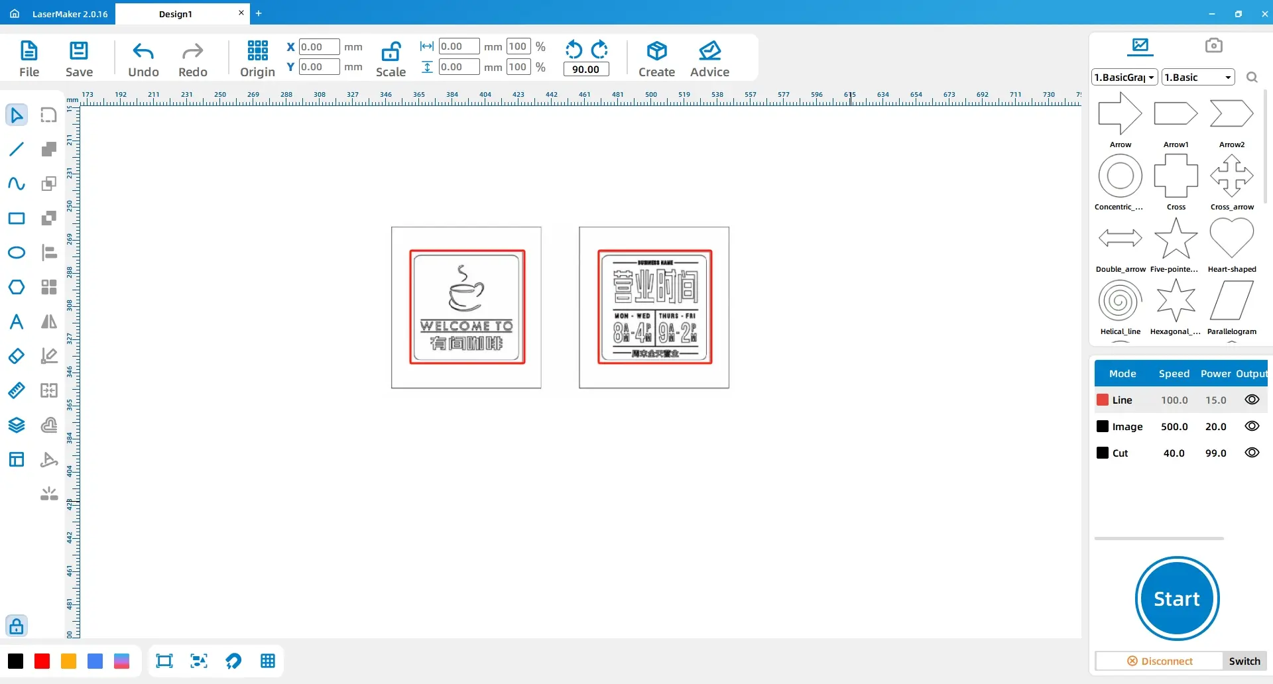Choose the straight line drawing tool

coord(17,149)
